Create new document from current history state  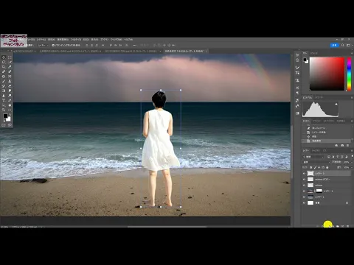click(x=336, y=145)
